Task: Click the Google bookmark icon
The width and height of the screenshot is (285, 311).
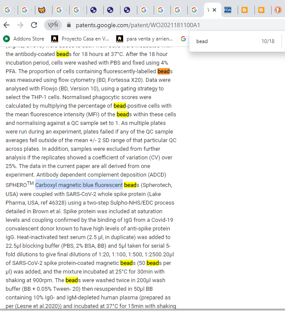Action: coord(183,39)
